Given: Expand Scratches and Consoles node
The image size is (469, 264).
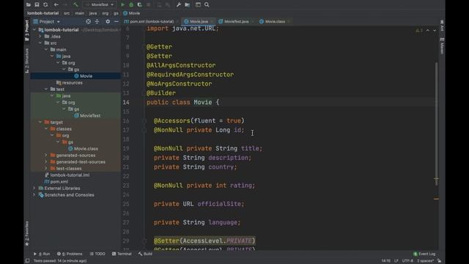Looking at the screenshot, I should pyautogui.click(x=34, y=194).
